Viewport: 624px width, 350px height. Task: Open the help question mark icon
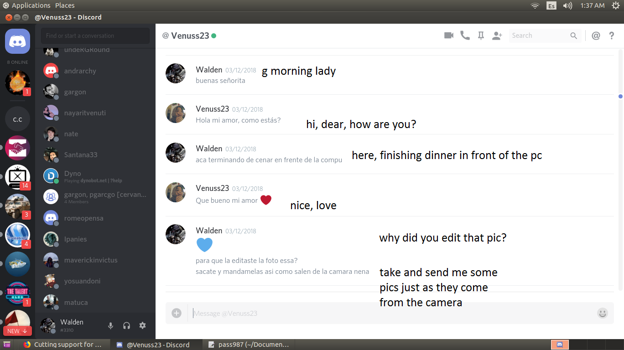click(612, 36)
